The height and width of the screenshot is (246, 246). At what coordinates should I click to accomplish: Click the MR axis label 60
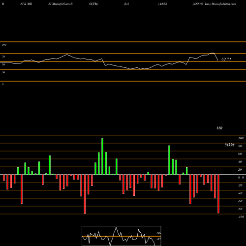tap(240, 154)
